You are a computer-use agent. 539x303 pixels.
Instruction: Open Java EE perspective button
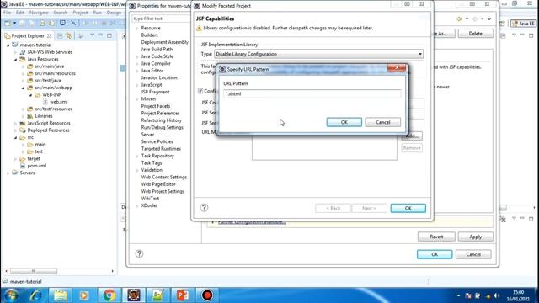coord(523,24)
